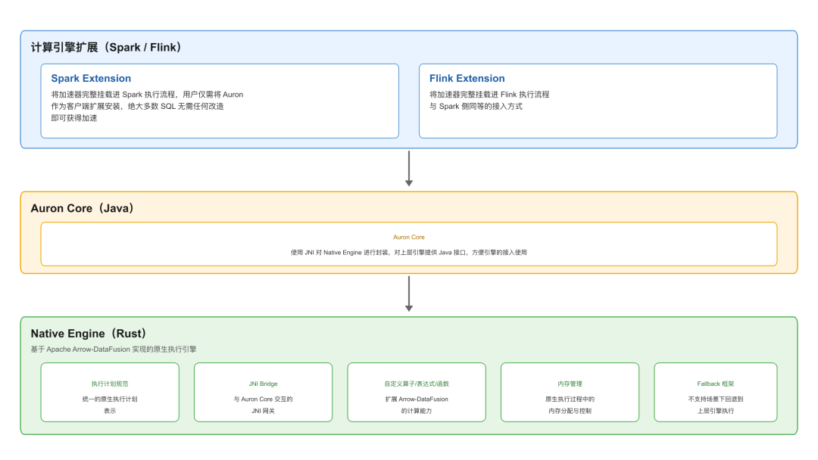This screenshot has width=818, height=460.
Task: Select the "Flink Extension" title
Action: tap(467, 78)
